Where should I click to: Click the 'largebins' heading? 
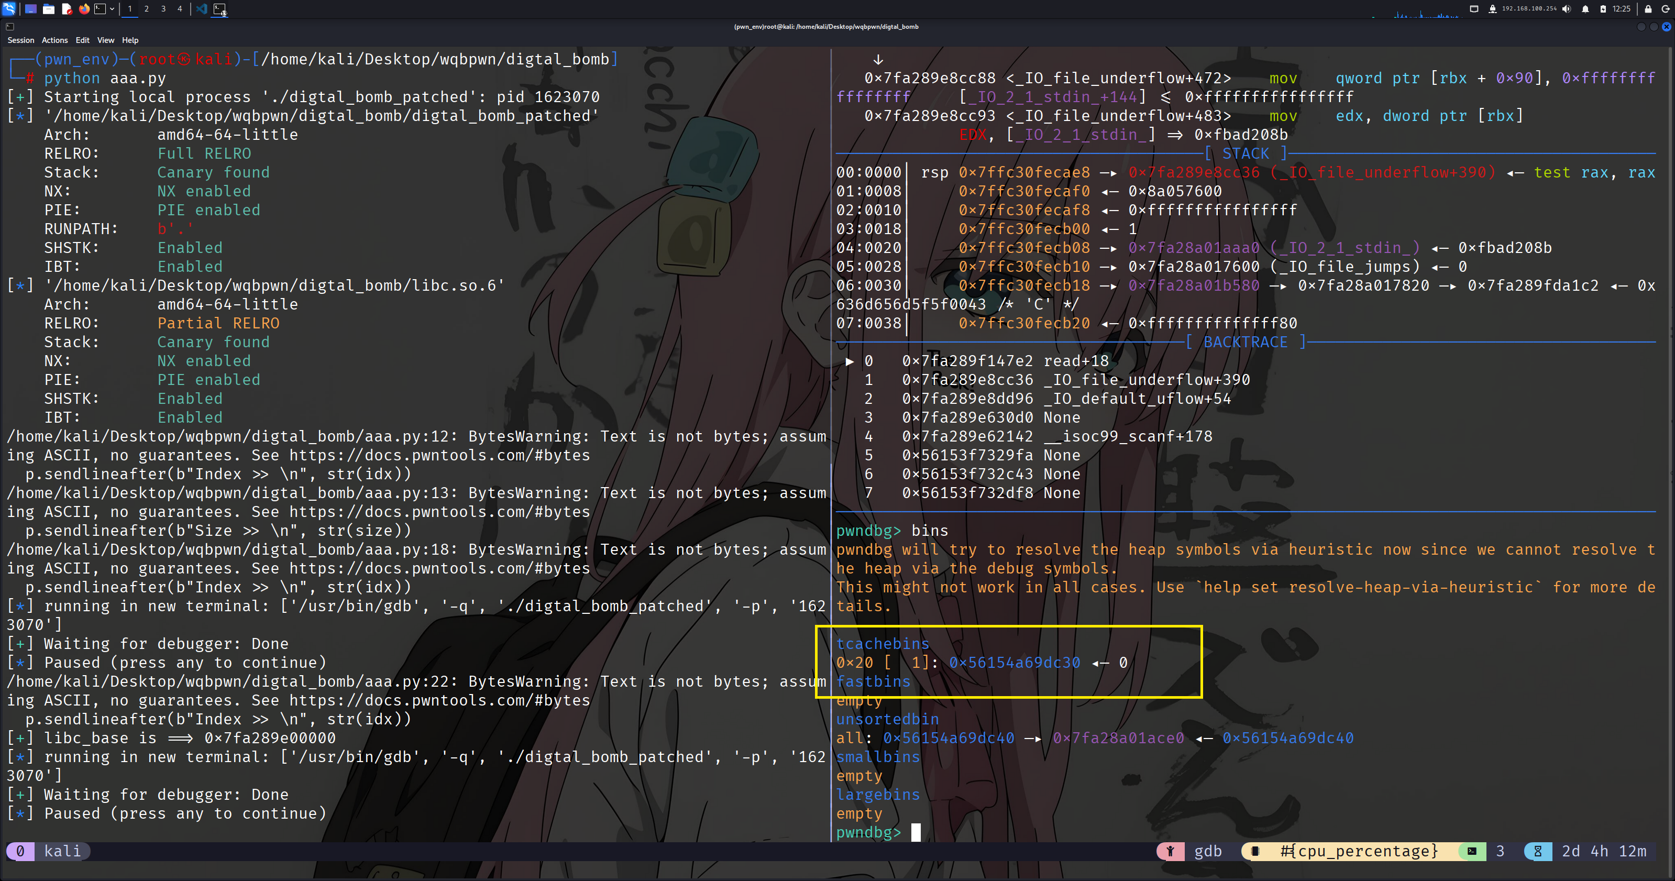(x=878, y=795)
